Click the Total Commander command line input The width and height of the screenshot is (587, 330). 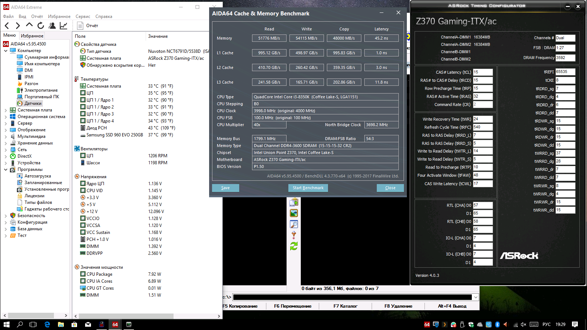tap(352, 297)
